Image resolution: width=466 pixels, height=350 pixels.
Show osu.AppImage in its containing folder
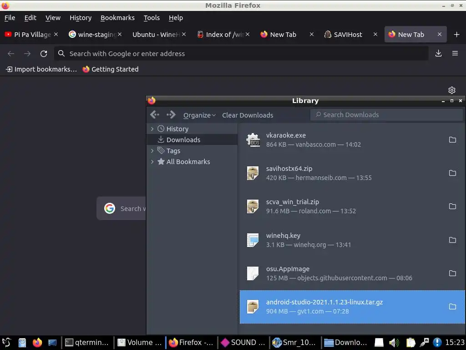point(452,273)
